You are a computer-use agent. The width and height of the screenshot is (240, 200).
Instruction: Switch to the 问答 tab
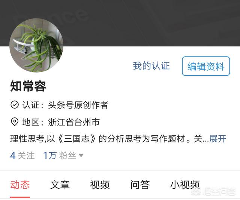point(140,185)
